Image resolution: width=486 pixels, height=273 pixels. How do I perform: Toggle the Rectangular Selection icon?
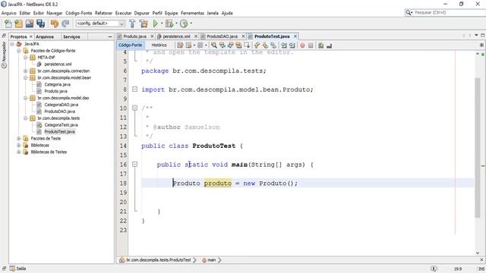pyautogui.click(x=247, y=45)
